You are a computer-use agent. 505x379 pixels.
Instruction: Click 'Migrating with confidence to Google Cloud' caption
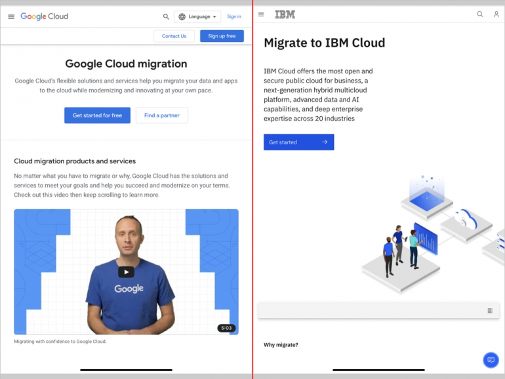tap(60, 342)
